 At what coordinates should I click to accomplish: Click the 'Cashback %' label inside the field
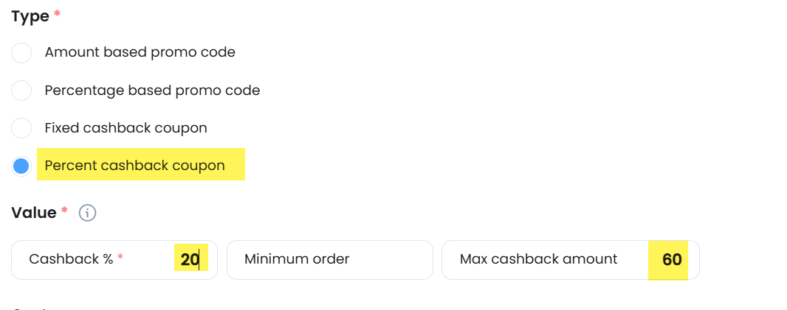(72, 259)
